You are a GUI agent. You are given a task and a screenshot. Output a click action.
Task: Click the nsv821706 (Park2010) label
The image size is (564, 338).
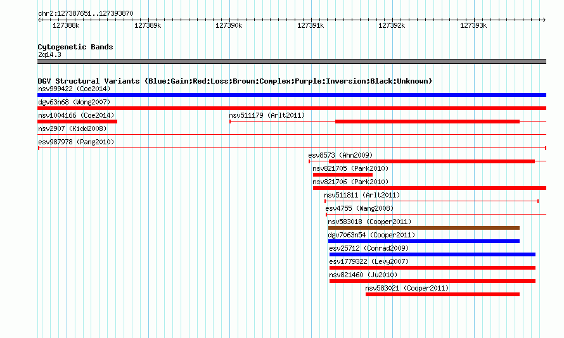(350, 182)
